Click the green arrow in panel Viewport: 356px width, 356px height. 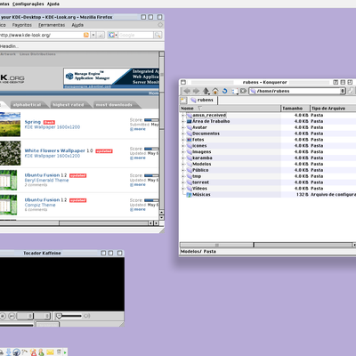coord(65,352)
